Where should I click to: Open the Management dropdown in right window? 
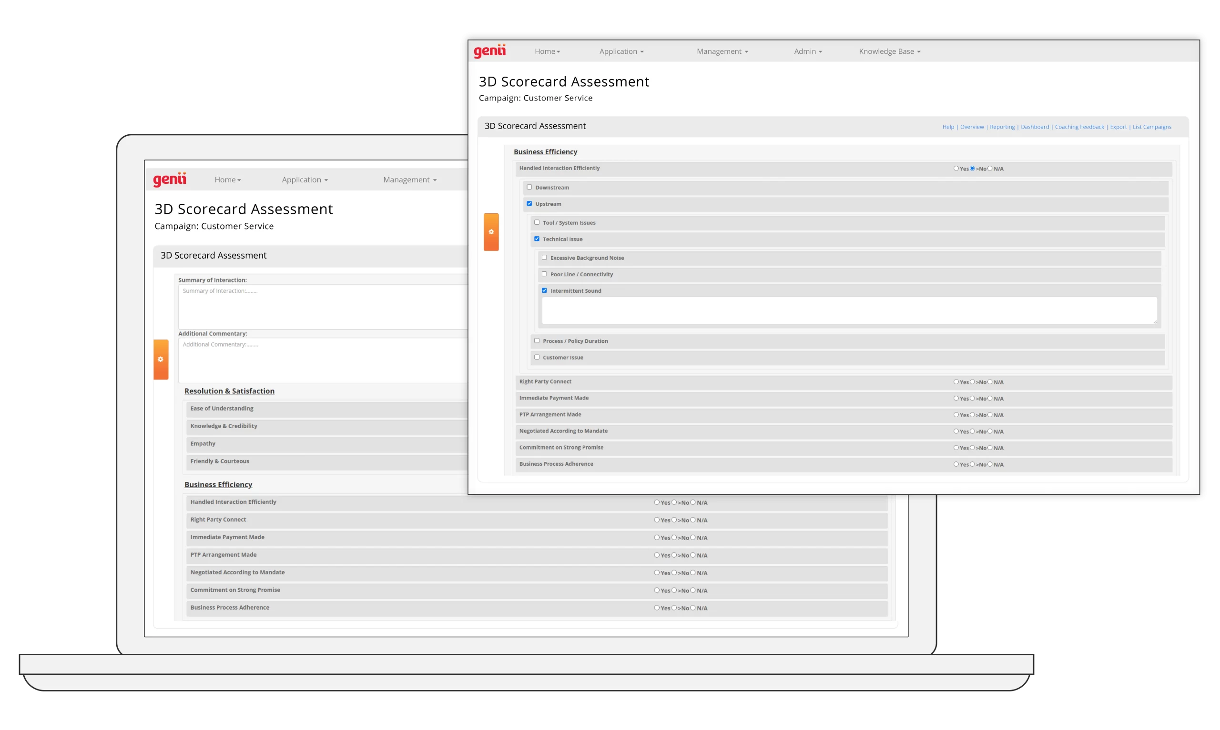[722, 51]
